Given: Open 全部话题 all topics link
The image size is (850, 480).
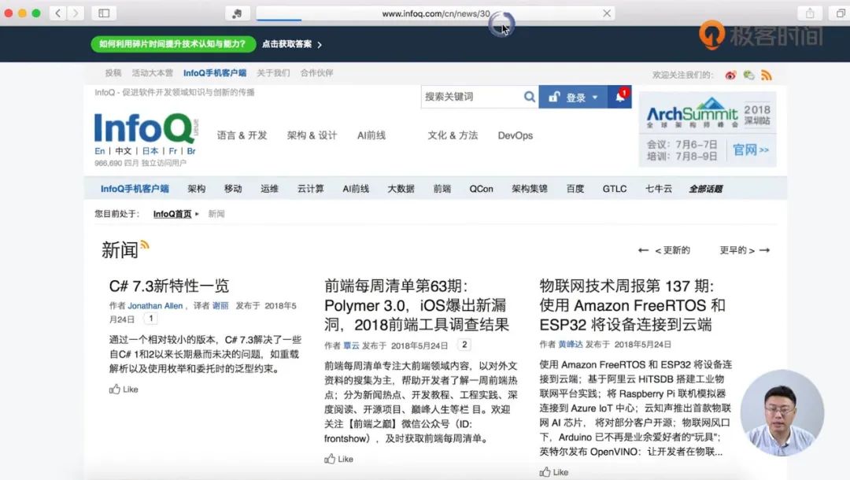Looking at the screenshot, I should tap(706, 189).
